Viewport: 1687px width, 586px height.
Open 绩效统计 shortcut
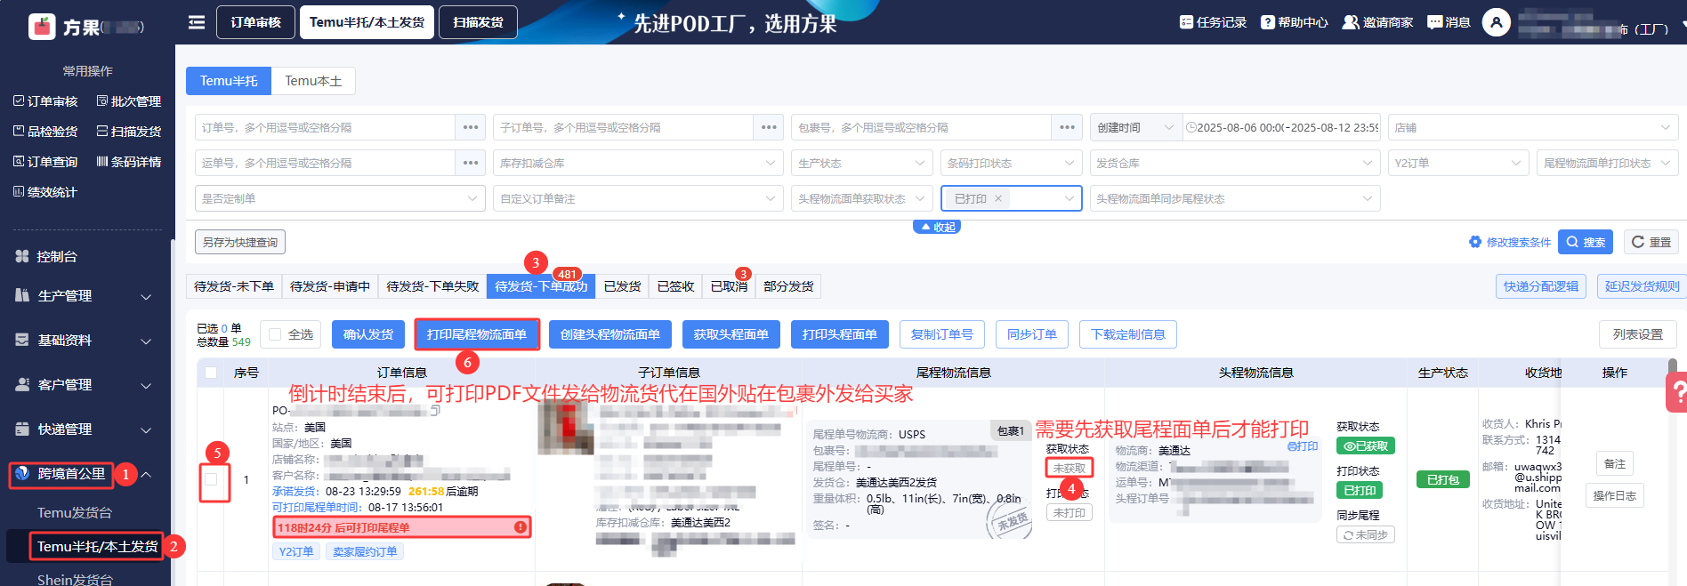(45, 192)
